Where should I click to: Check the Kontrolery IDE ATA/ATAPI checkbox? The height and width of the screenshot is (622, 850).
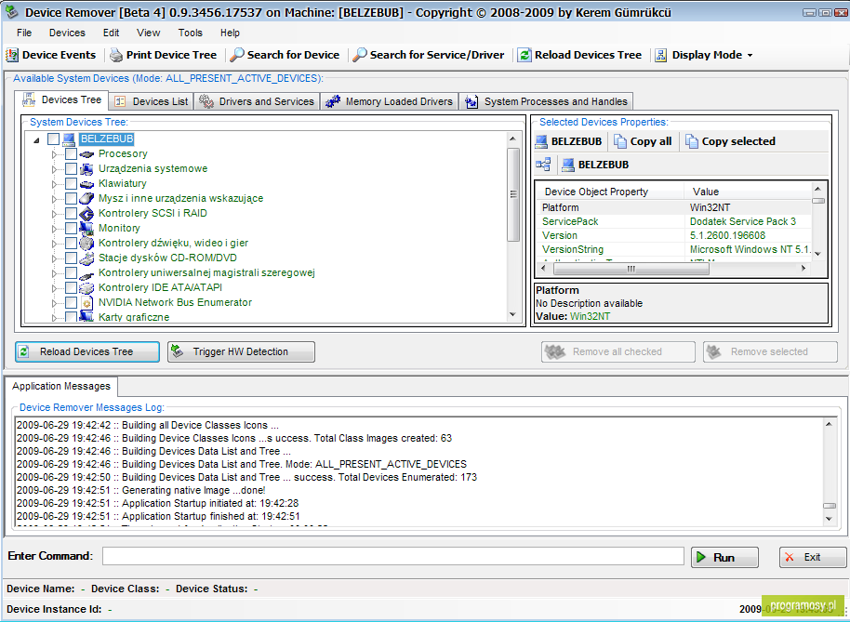71,287
